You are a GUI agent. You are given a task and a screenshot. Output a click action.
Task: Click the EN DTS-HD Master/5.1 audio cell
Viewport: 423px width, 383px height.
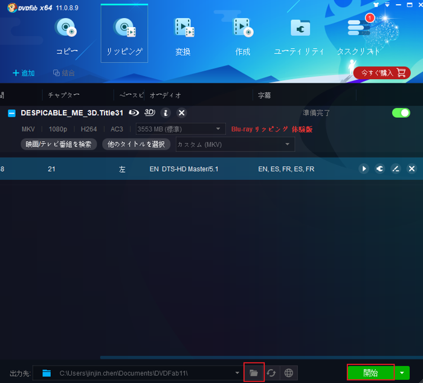click(x=184, y=169)
